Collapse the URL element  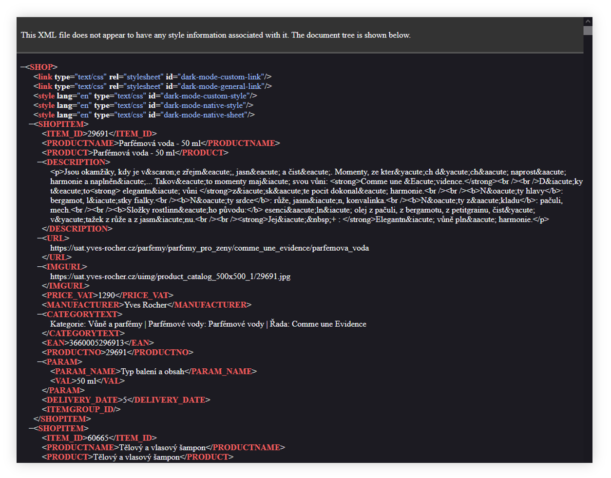point(39,239)
